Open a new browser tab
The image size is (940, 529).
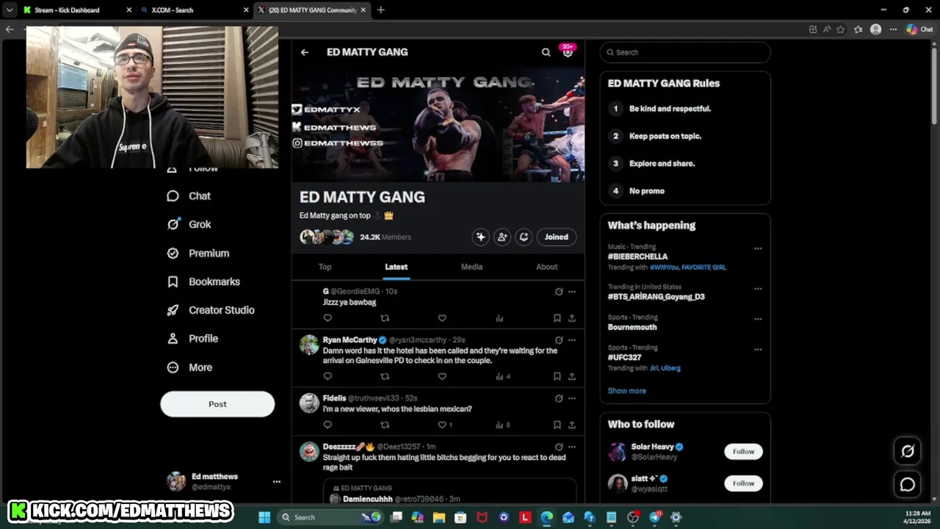coord(380,10)
